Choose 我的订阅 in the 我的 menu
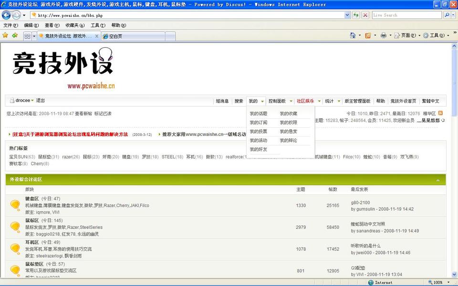 coord(259,123)
